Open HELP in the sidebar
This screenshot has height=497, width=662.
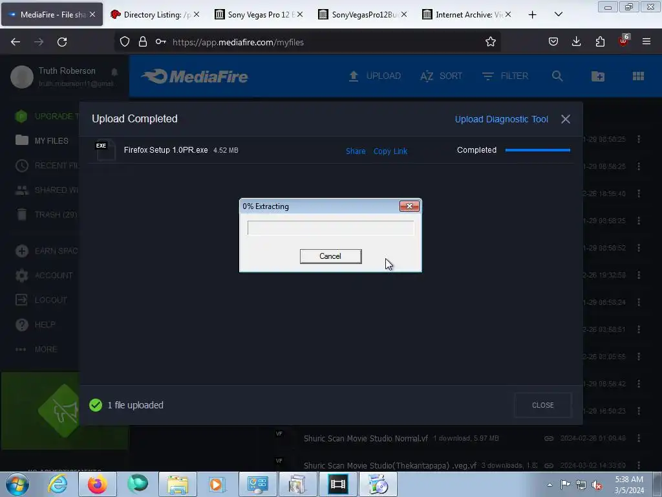[36, 325]
